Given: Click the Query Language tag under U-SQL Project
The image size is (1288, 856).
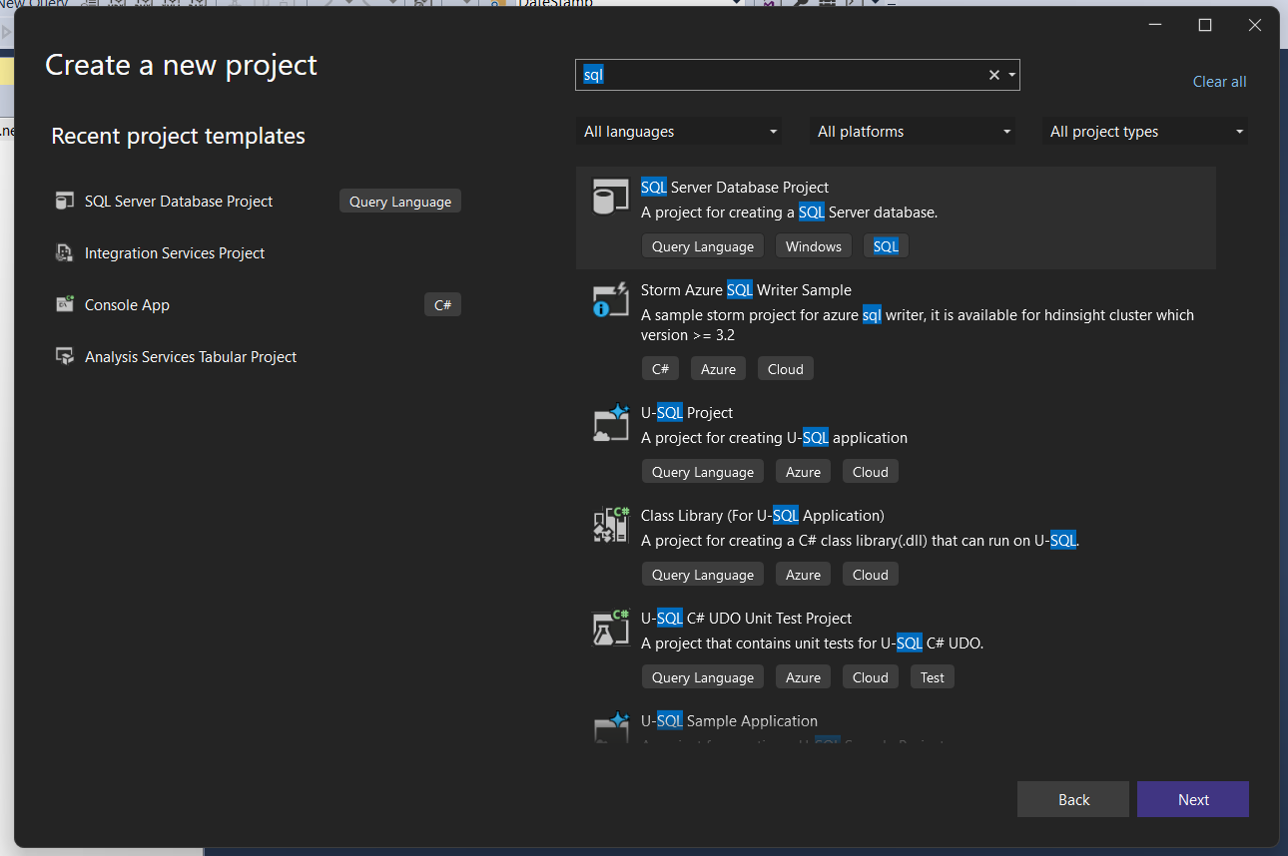Looking at the screenshot, I should pos(703,472).
